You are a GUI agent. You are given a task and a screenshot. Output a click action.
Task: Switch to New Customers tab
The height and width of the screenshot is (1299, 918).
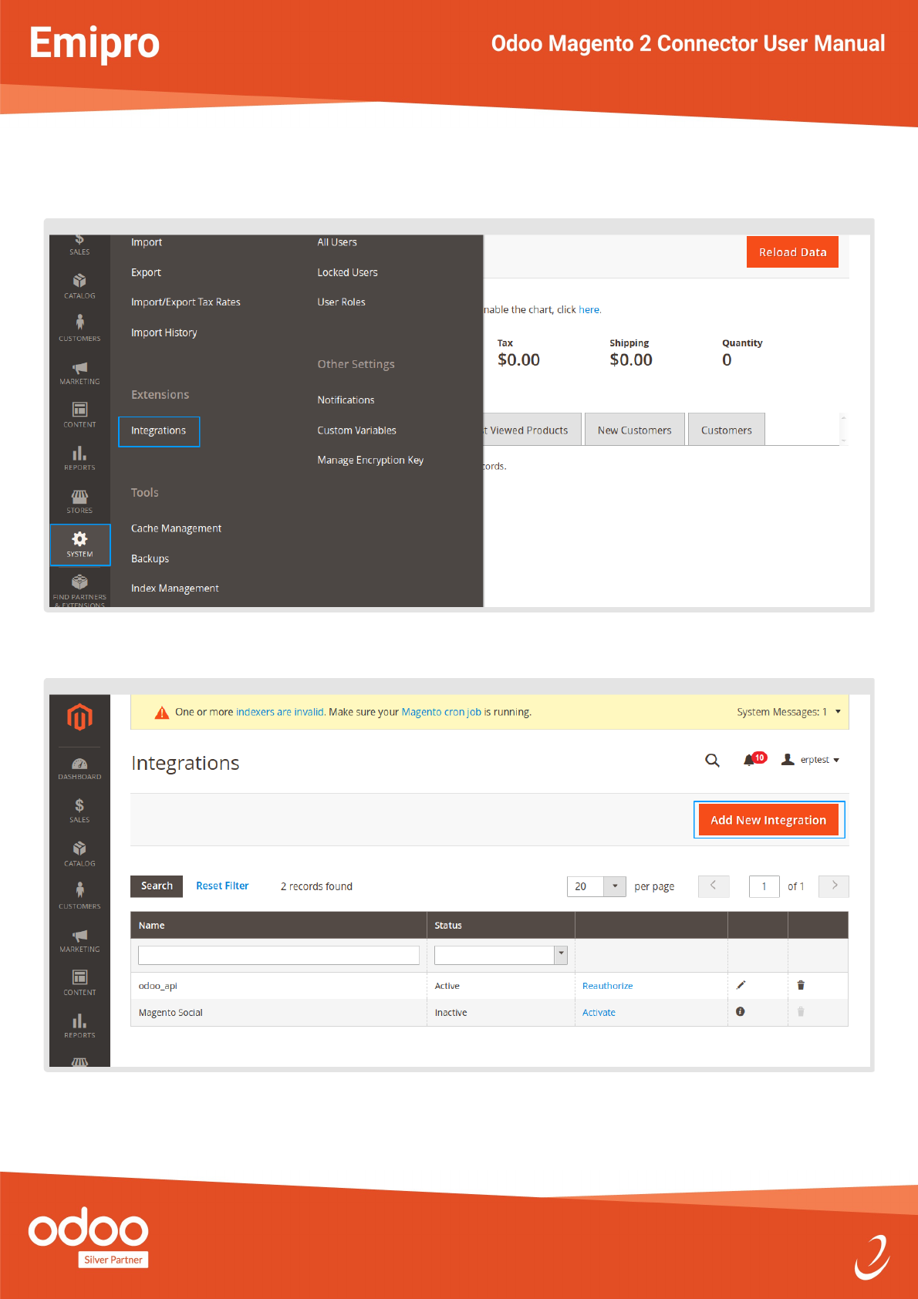click(x=634, y=430)
